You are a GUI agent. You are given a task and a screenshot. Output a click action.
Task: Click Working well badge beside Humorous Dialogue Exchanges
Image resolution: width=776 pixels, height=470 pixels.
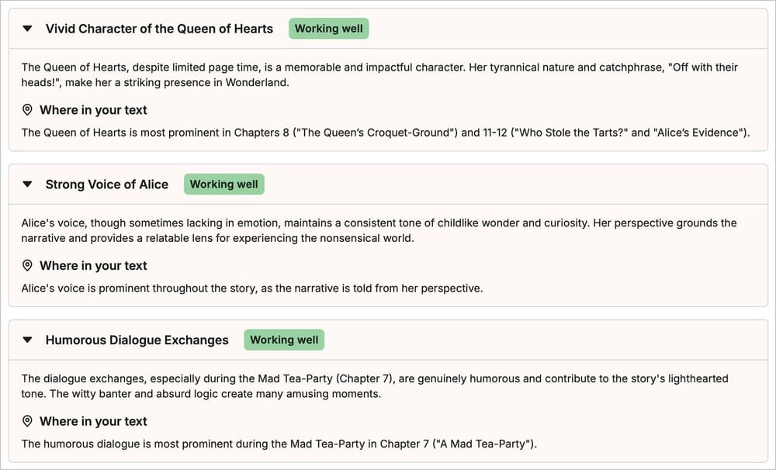(x=284, y=340)
